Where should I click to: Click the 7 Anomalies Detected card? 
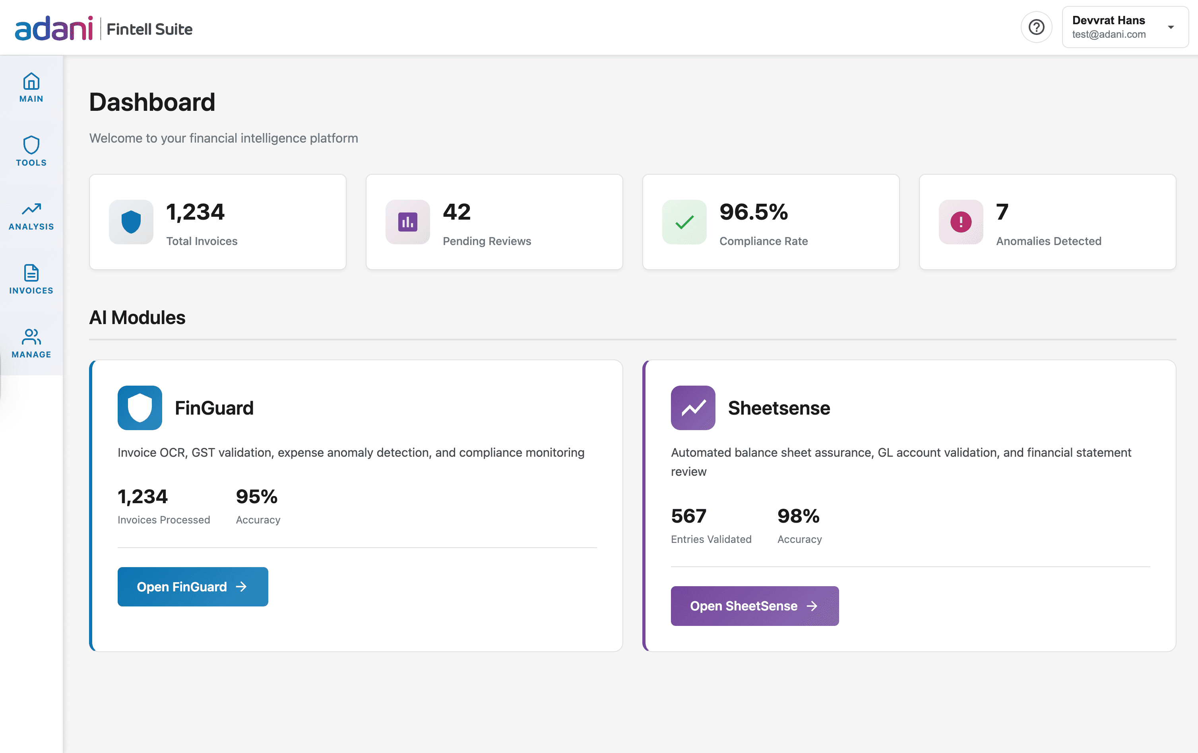[1047, 222]
